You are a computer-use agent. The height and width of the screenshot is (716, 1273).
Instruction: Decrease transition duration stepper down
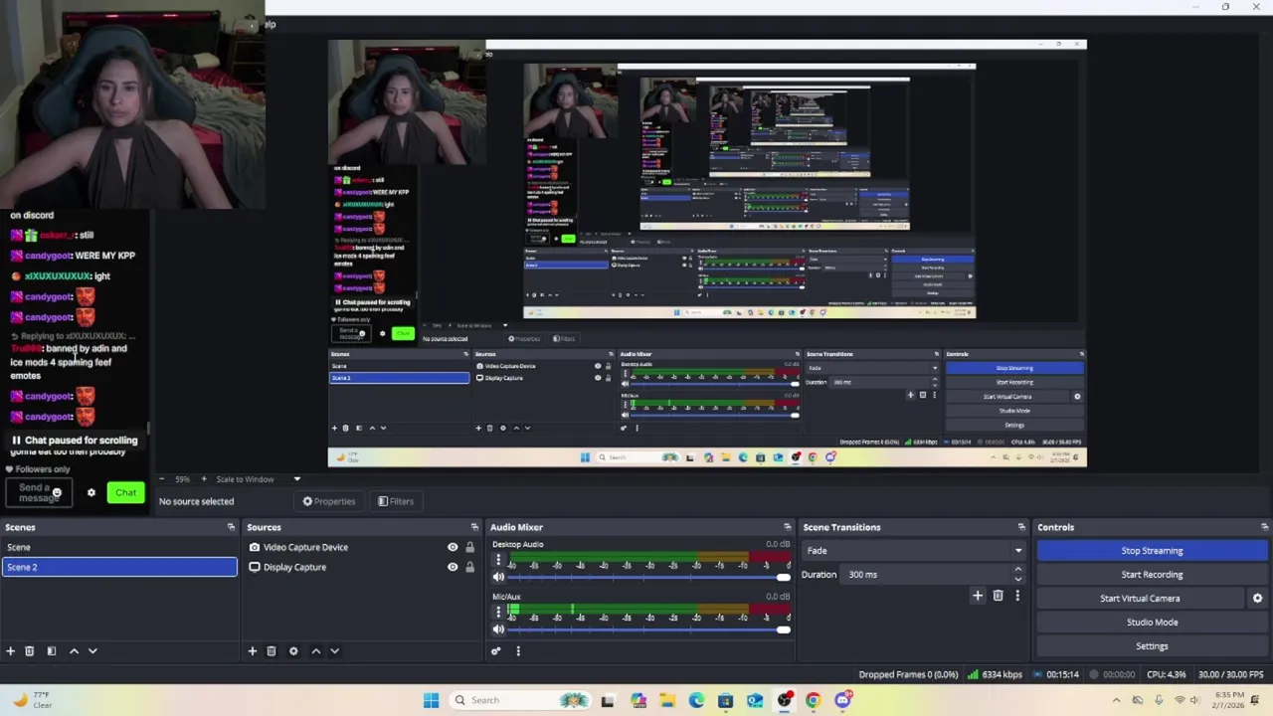[x=1017, y=579]
